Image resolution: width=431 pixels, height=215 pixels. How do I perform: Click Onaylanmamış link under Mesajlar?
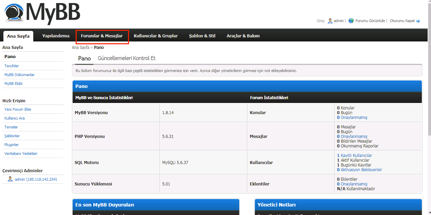point(352,137)
